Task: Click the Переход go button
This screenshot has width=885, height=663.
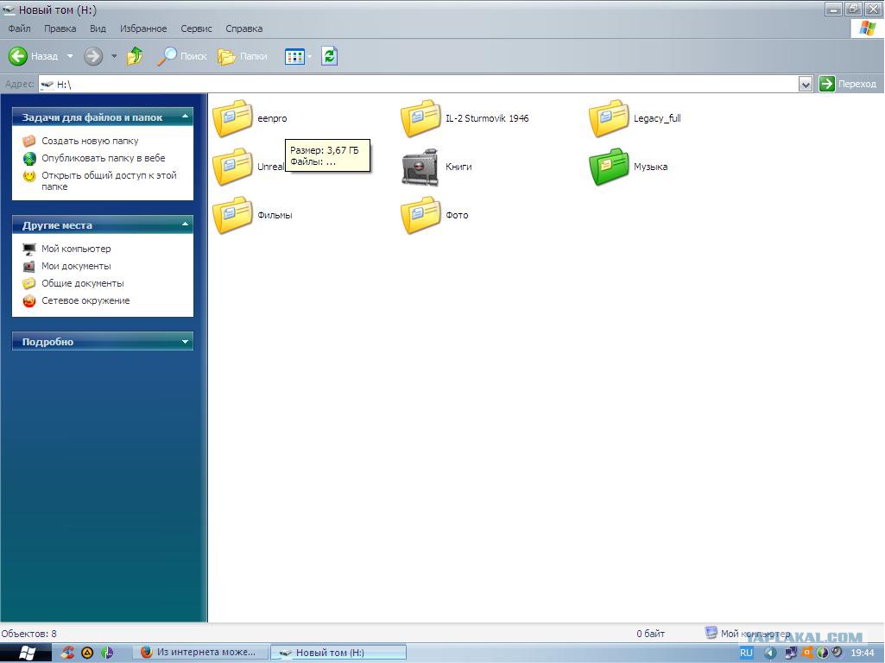Action: click(x=848, y=84)
